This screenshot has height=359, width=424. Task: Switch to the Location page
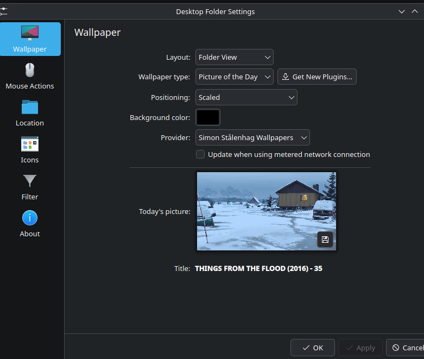(x=30, y=113)
